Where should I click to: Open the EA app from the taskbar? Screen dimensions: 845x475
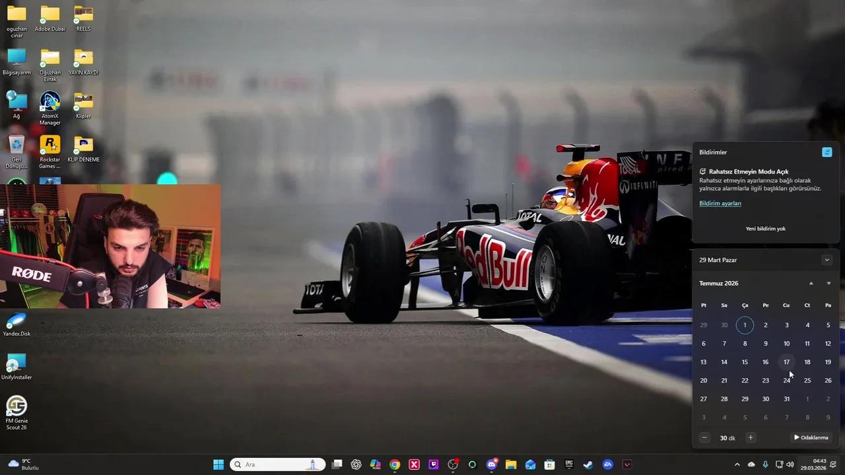608,464
